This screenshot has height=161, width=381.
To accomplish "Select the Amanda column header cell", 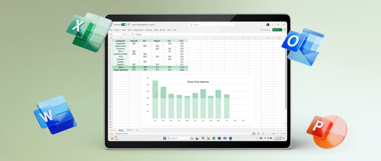I will tap(134, 41).
